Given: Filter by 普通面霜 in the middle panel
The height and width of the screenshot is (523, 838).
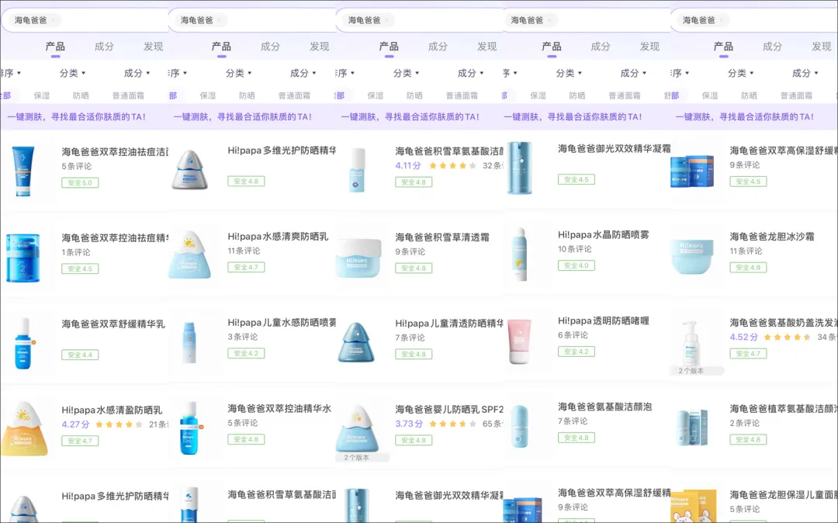Looking at the screenshot, I should click(462, 95).
